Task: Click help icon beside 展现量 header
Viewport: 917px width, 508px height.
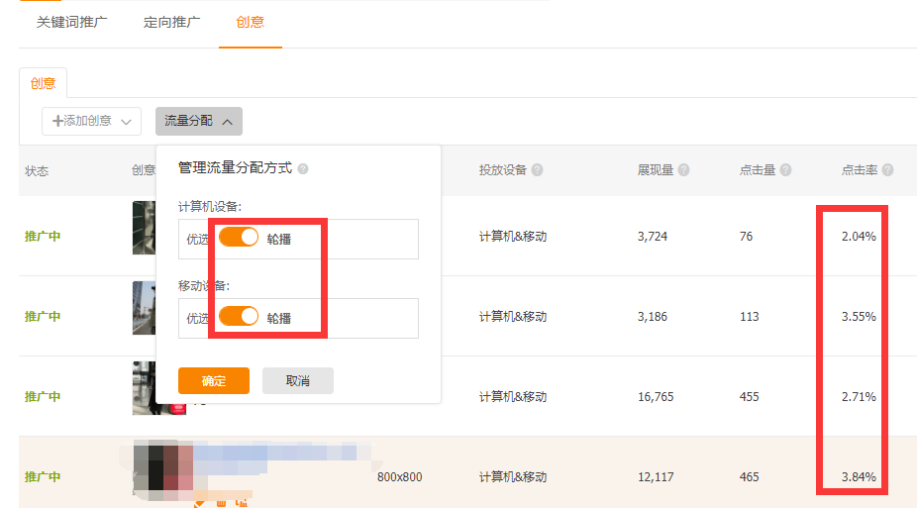Action: [x=684, y=170]
